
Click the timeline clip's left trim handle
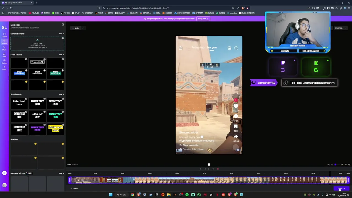[70, 180]
